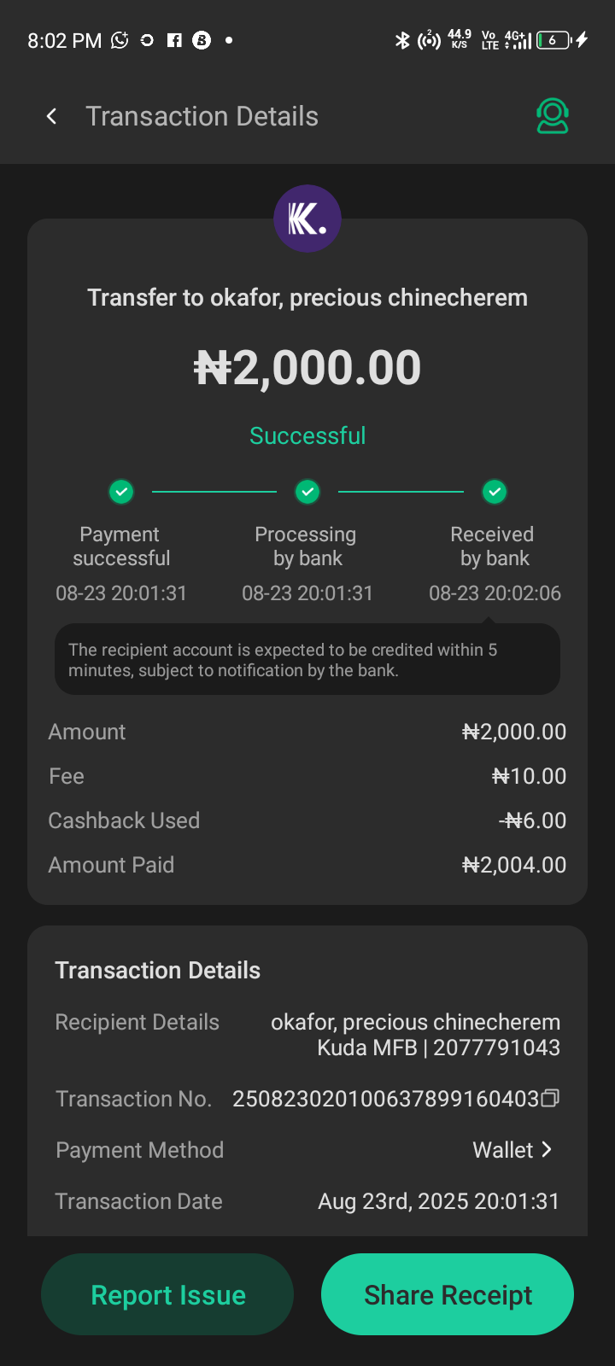
Task: Open the Payment Method row
Action: (307, 1150)
